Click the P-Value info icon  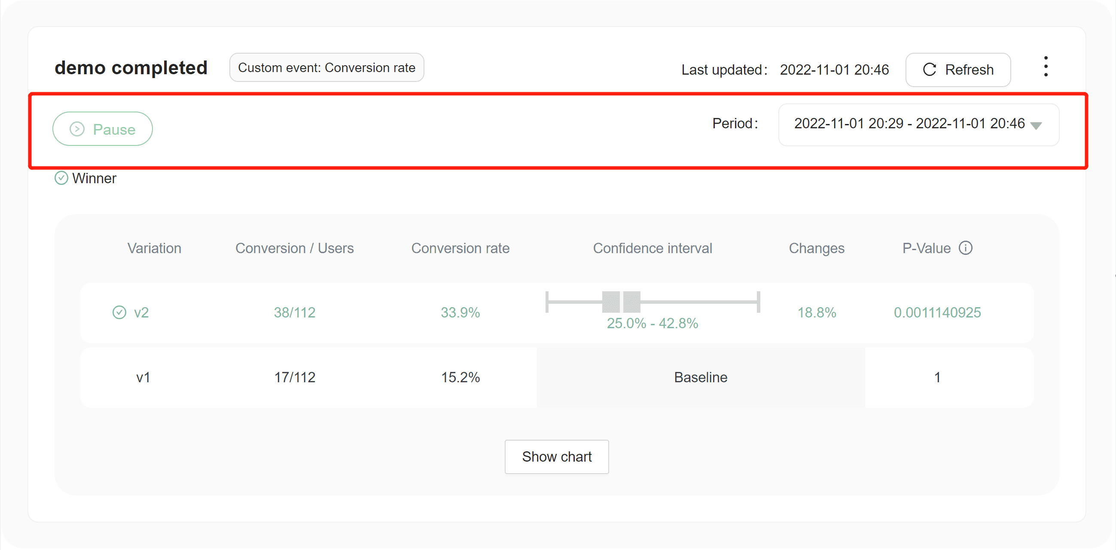point(965,248)
